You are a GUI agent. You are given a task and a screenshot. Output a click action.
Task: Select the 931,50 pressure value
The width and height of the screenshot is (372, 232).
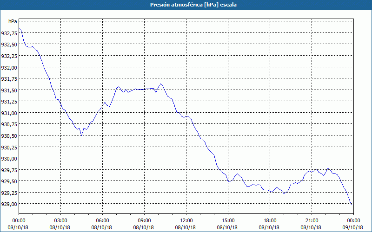9,90
